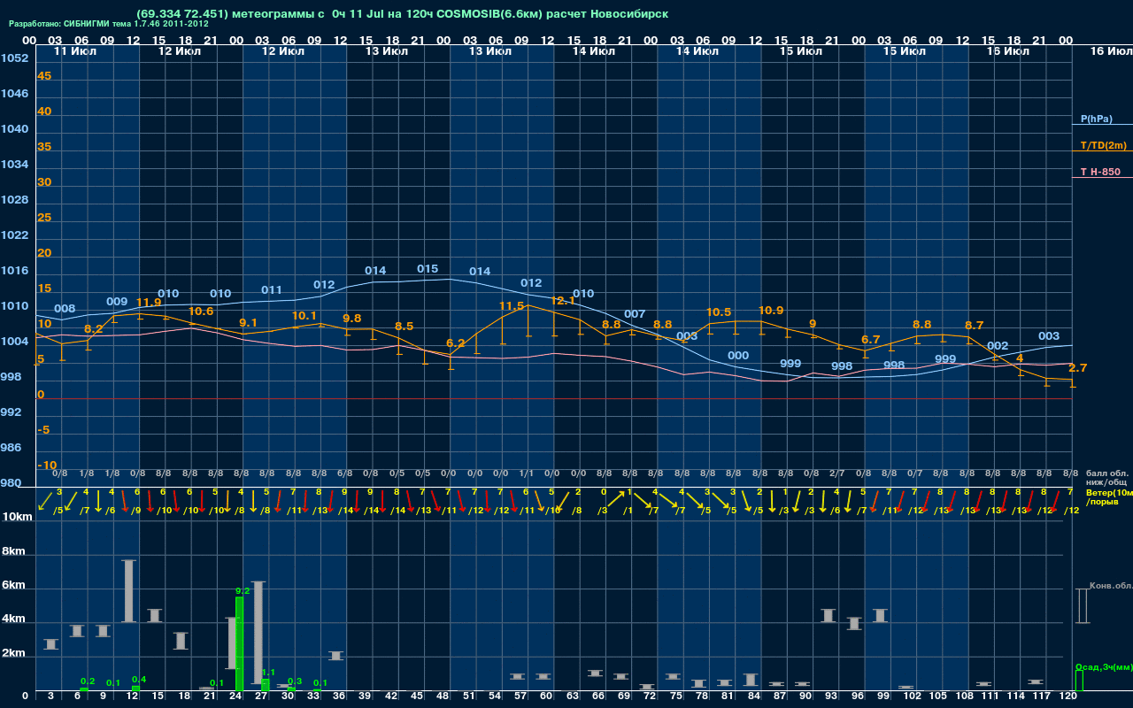This screenshot has height=708, width=1133.
Task: Click the 6.2 temperature value
Action: [x=456, y=343]
